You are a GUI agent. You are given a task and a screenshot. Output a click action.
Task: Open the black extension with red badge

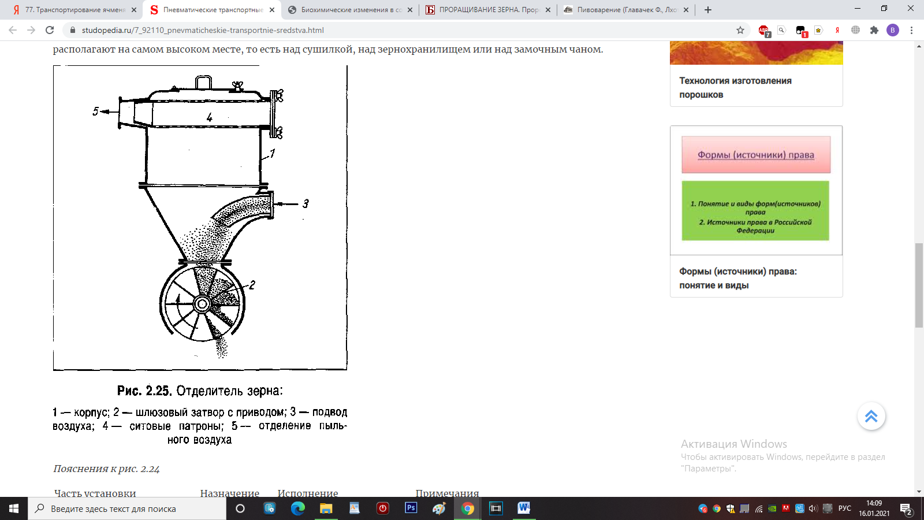800,31
